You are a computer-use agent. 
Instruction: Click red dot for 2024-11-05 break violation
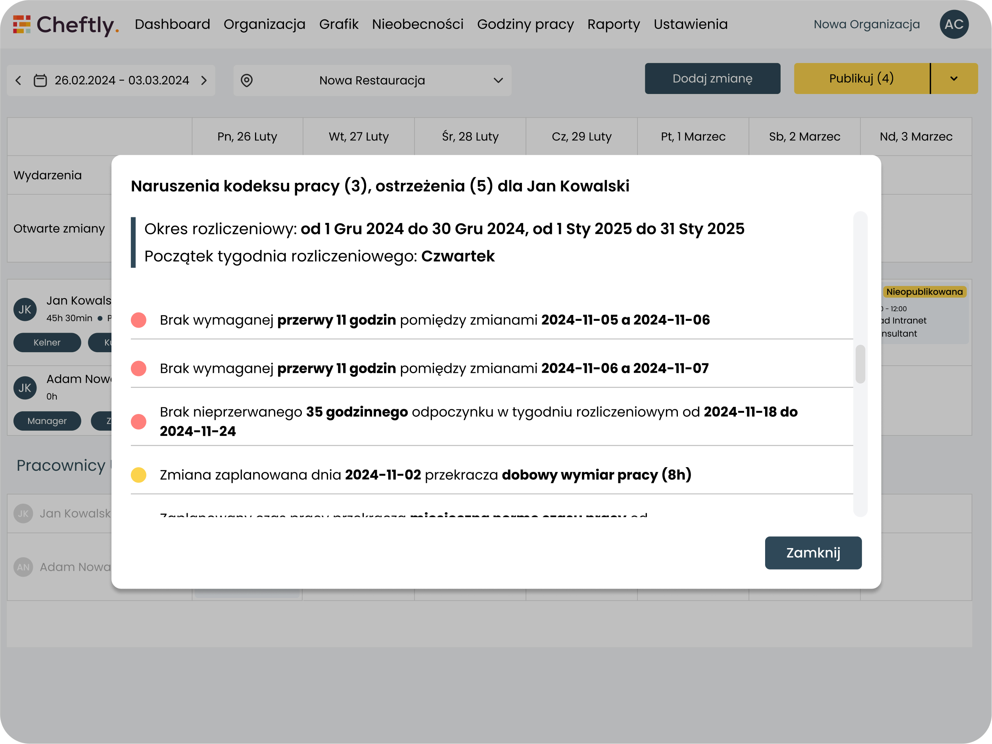(x=138, y=320)
